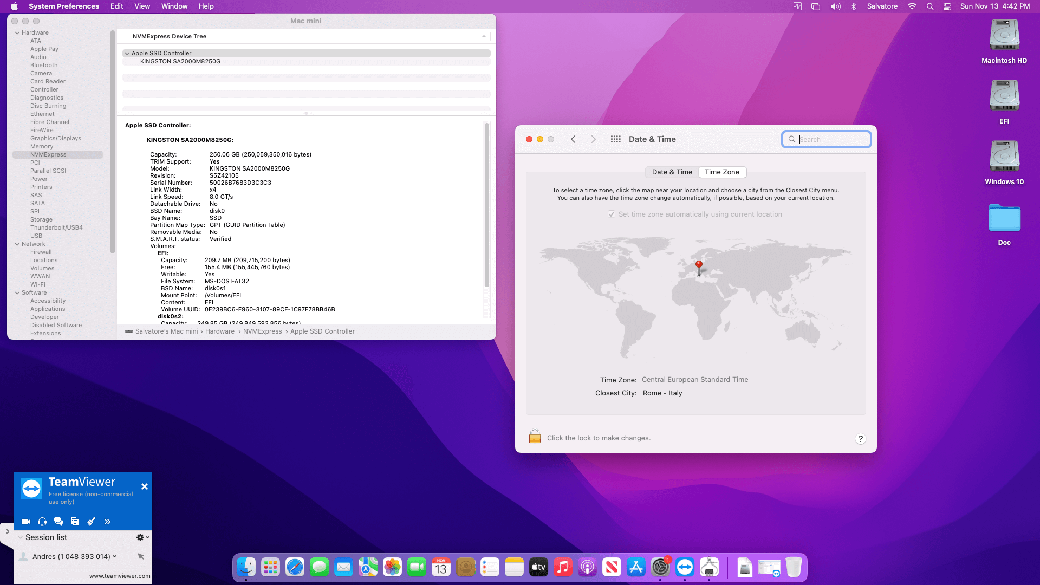
Task: Go back in Date & Time window
Action: [x=573, y=139]
